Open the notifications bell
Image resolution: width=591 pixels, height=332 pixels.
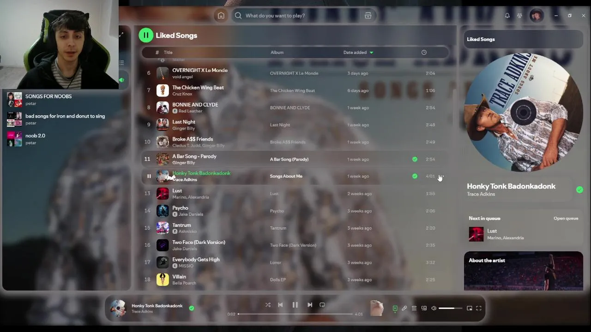click(x=507, y=16)
